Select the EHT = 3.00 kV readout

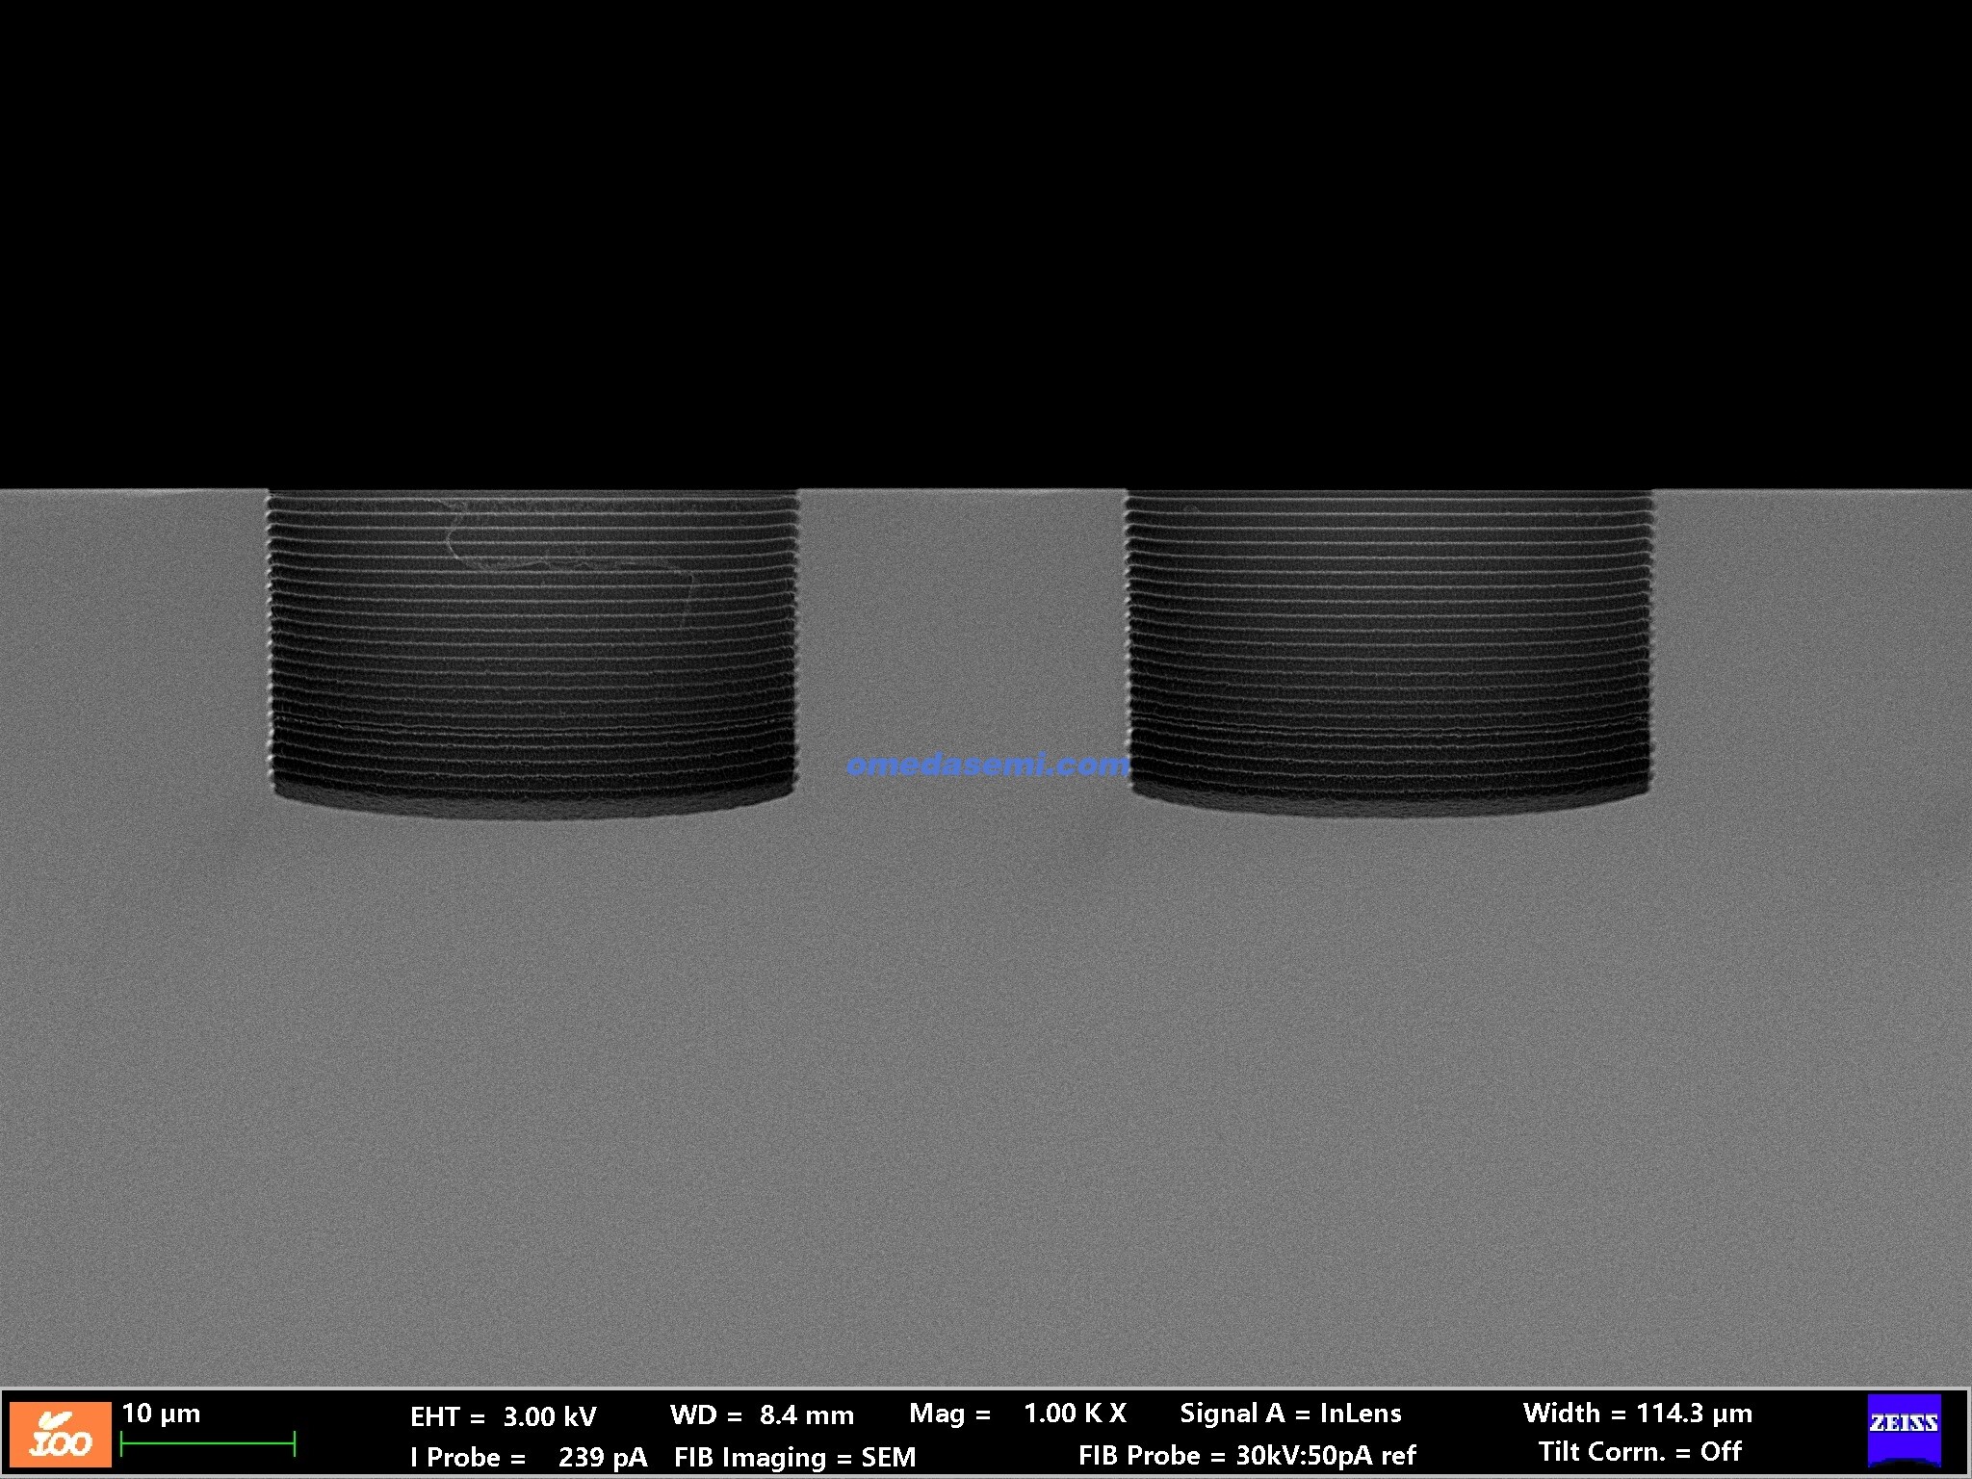coord(503,1416)
